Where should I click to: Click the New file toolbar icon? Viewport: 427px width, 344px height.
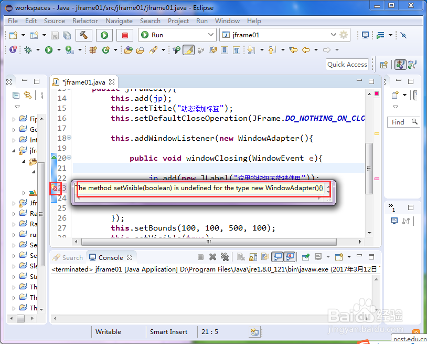(13, 35)
